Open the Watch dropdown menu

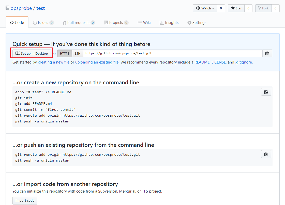pyautogui.click(x=205, y=8)
